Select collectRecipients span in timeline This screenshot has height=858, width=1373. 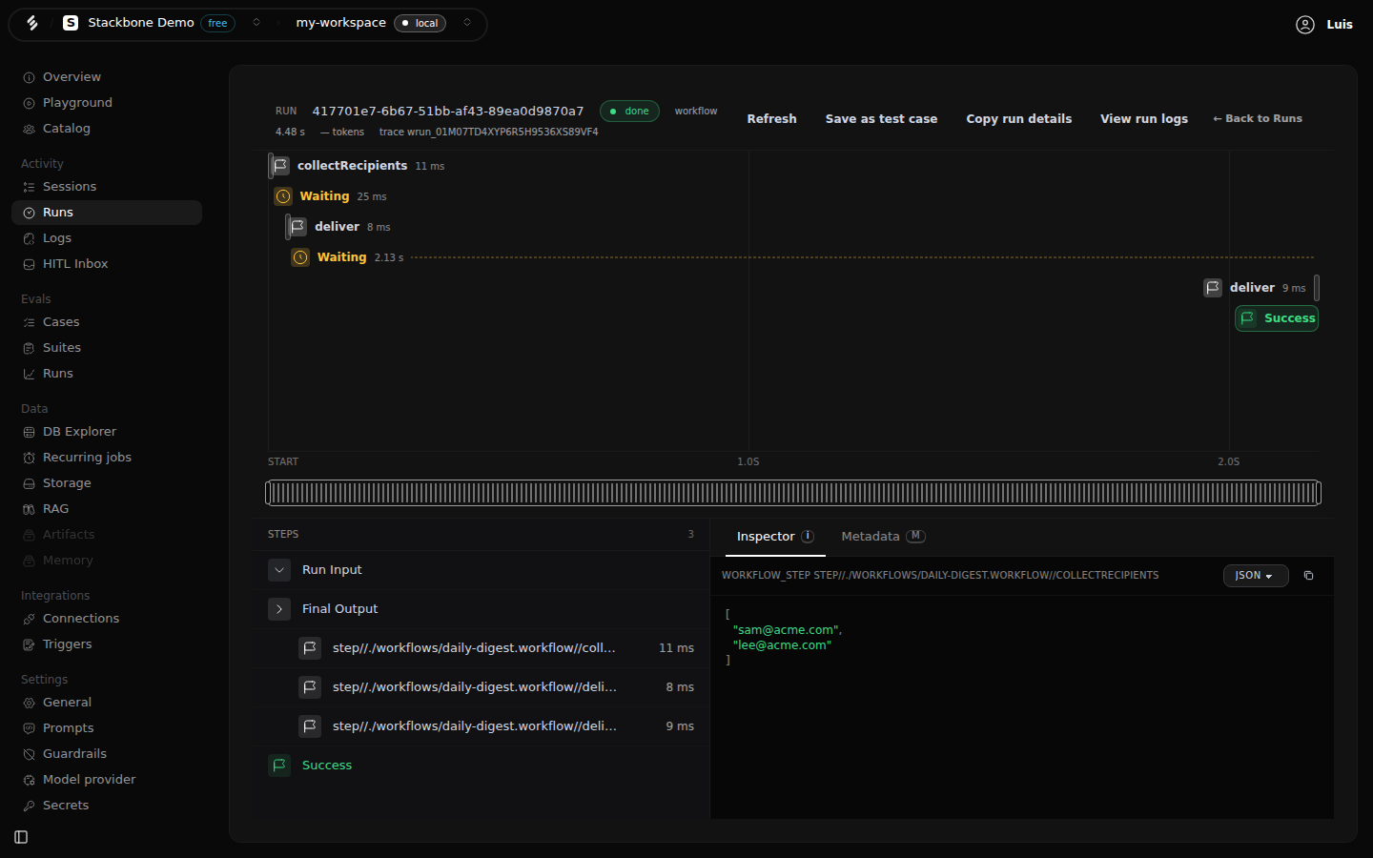358,166
